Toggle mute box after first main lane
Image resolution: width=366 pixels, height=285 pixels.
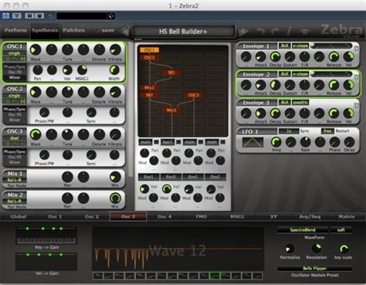click(x=156, y=142)
